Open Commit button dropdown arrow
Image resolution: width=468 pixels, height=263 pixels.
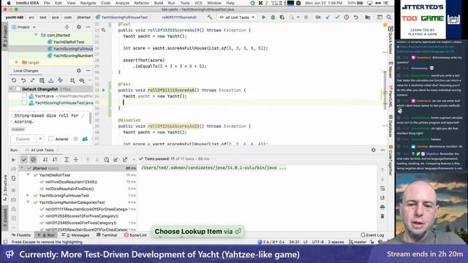click(39, 139)
